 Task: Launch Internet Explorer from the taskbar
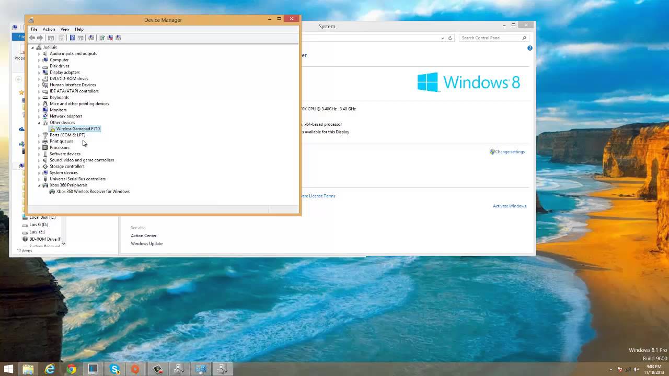tap(50, 369)
